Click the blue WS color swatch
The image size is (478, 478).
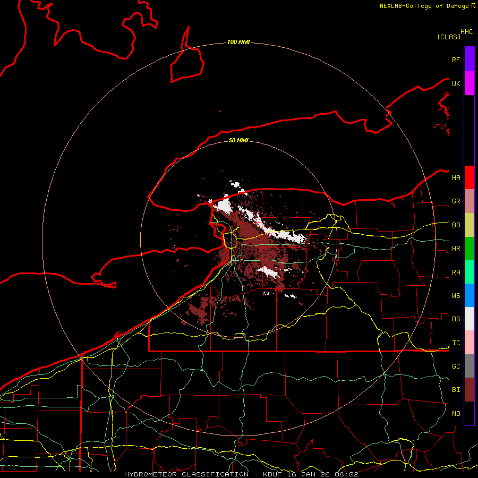[469, 295]
